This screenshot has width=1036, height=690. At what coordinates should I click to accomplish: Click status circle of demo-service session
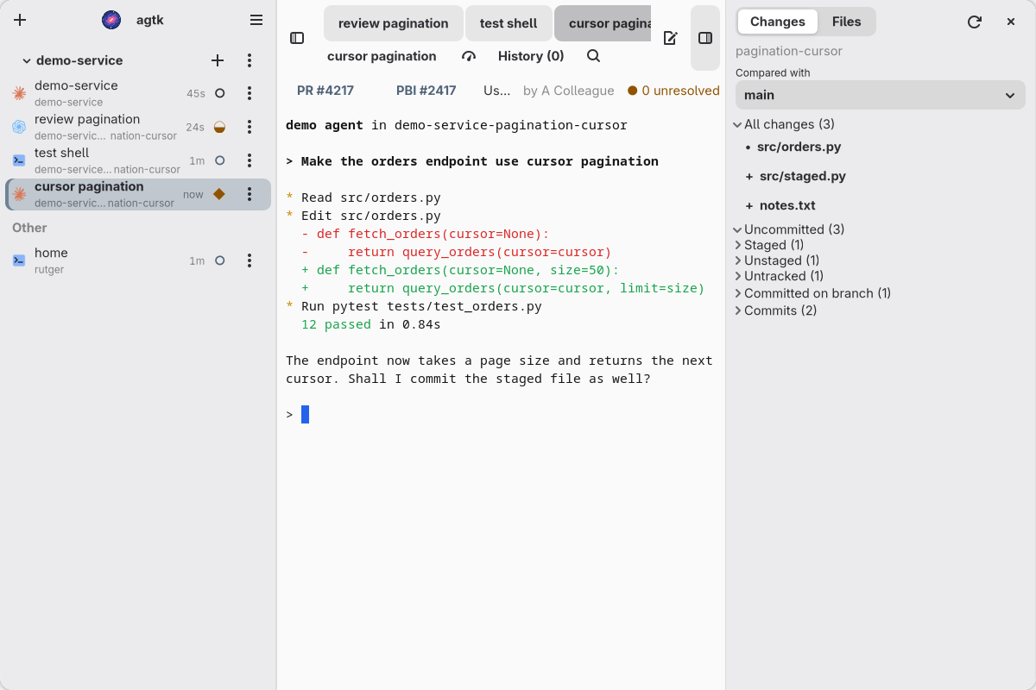(x=219, y=93)
